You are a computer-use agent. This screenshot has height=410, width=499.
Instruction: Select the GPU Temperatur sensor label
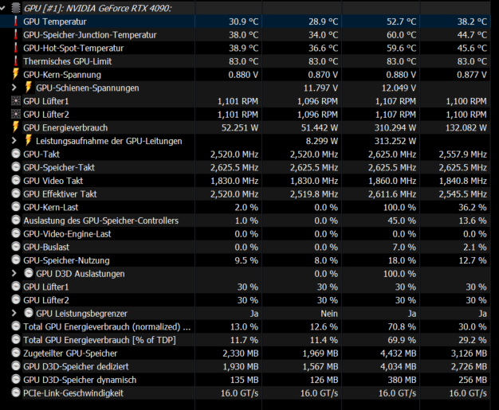click(55, 21)
